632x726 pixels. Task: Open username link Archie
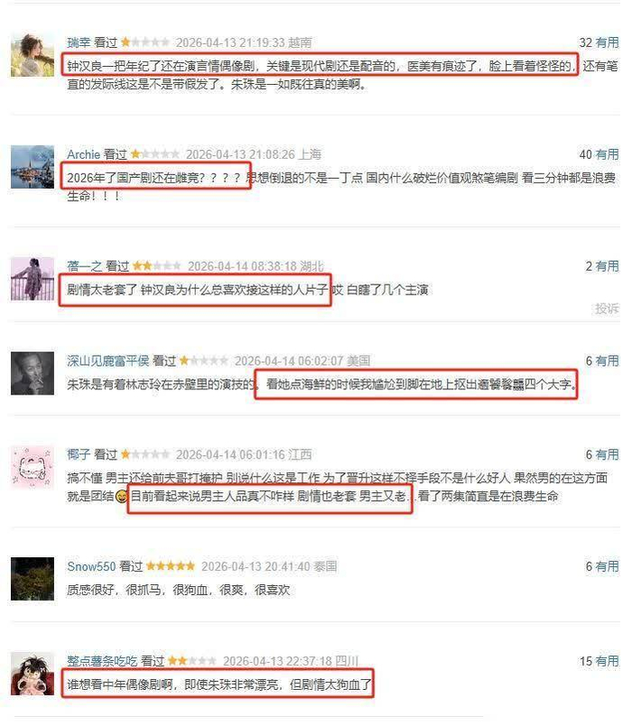pyautogui.click(x=84, y=154)
